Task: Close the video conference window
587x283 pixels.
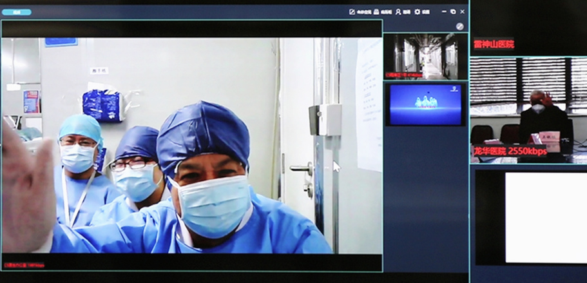Action: tap(462, 12)
